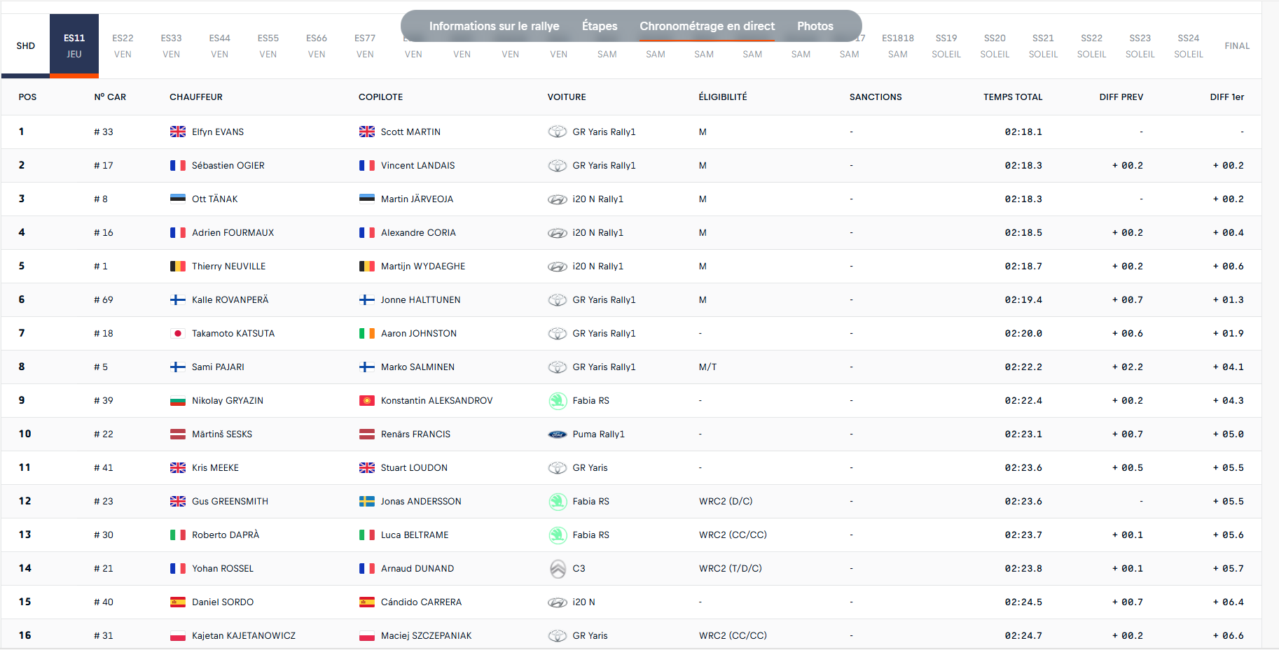Image resolution: width=1279 pixels, height=650 pixels.
Task: Click the flag next to Konstantin ALEKSANDROV
Action: 367,400
